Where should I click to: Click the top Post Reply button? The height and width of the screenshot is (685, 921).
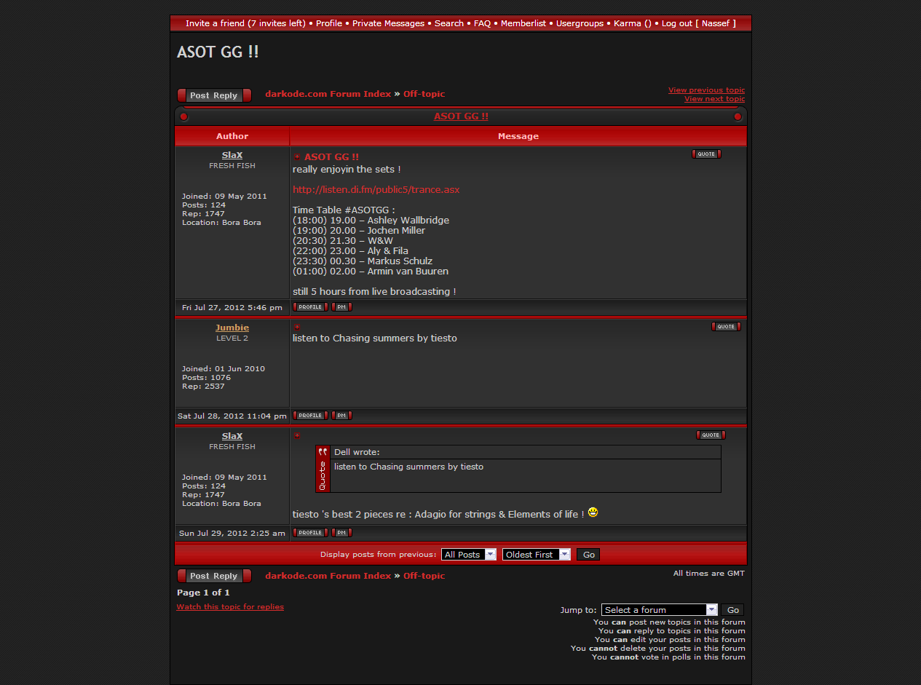(214, 95)
